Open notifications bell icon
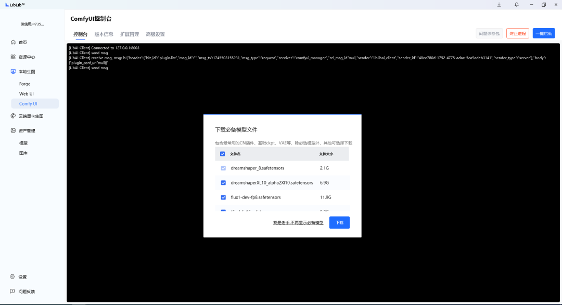The image size is (562, 305). [x=517, y=5]
